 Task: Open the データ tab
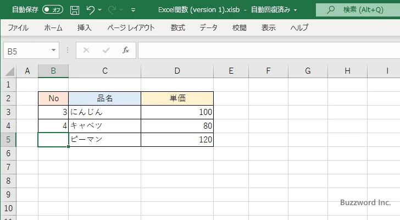(208, 28)
